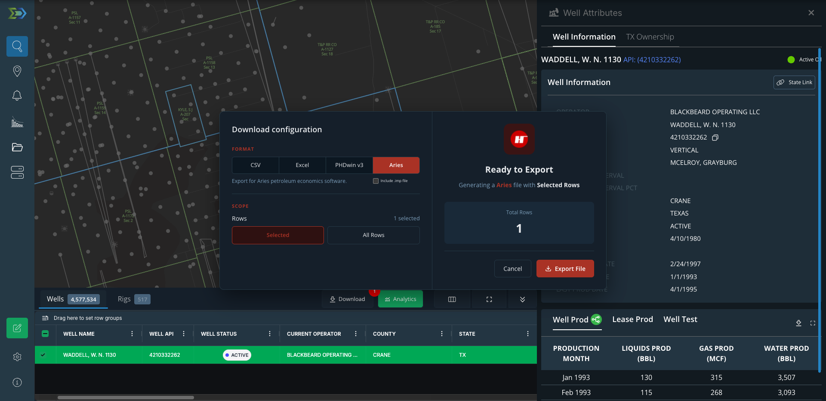Viewport: 826px width, 401px height.
Task: Switch to TX Ownership tab
Action: 650,37
